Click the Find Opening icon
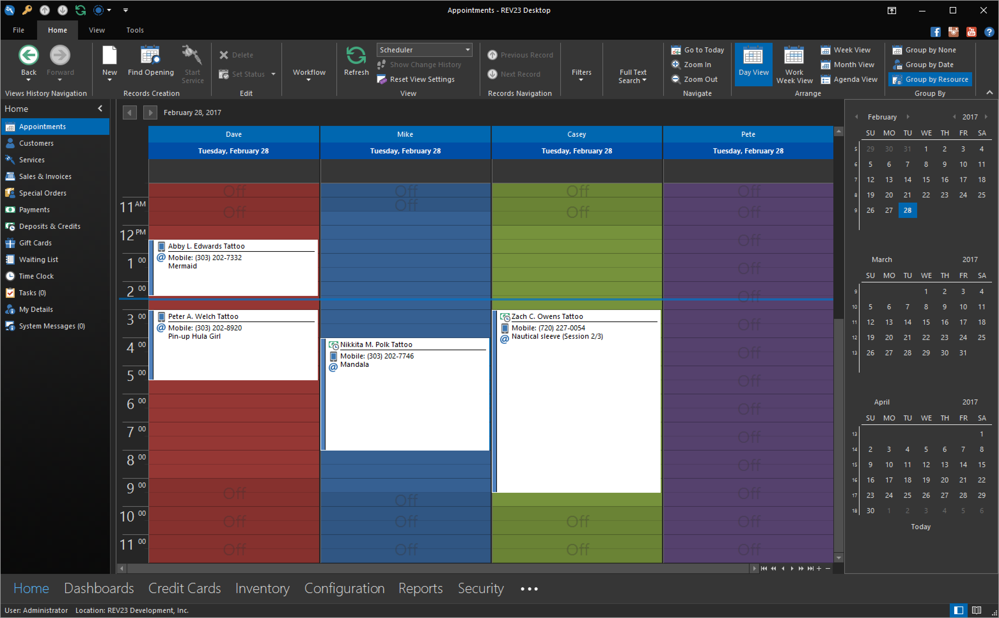The height and width of the screenshot is (618, 999). tap(150, 64)
